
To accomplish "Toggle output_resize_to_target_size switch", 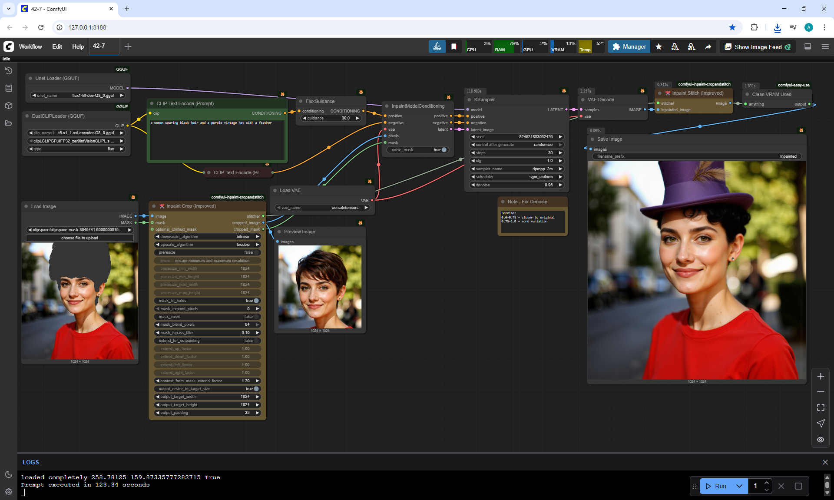I will coord(256,389).
